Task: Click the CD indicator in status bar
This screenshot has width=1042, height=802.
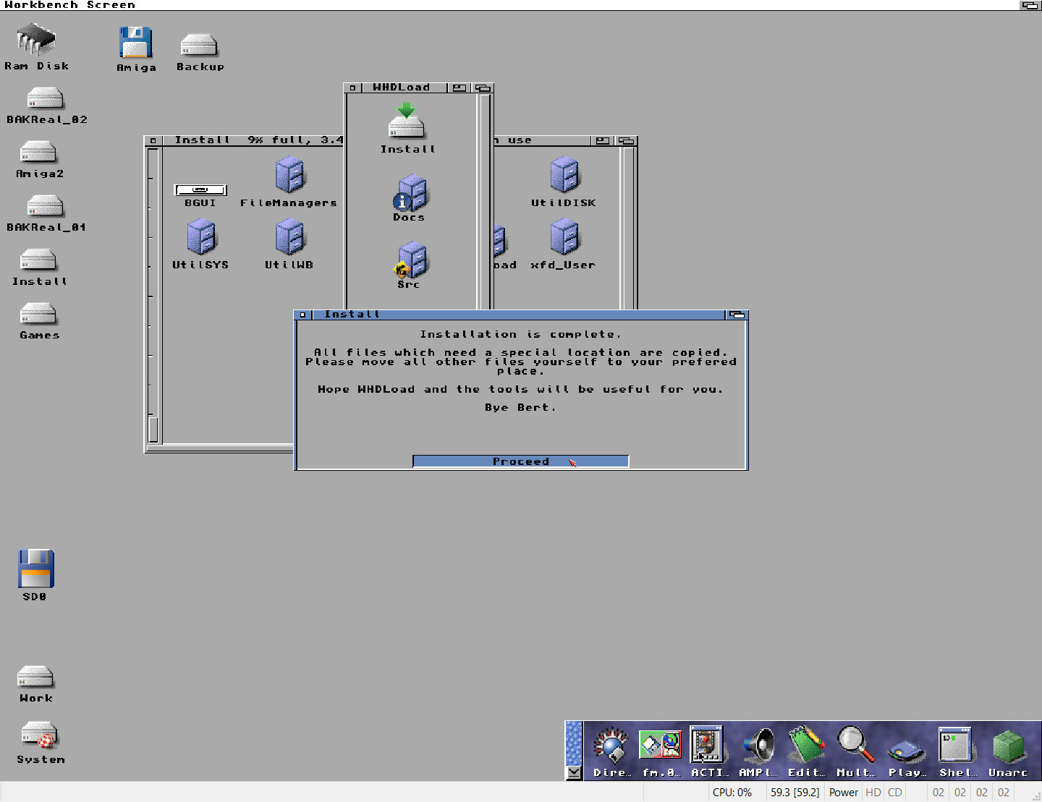Action: tap(895, 792)
